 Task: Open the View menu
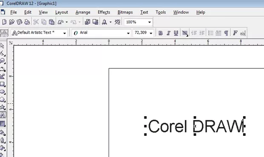click(x=43, y=12)
